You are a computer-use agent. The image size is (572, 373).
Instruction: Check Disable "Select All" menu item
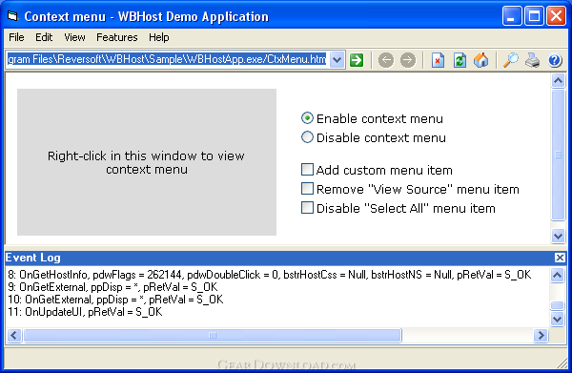coord(307,208)
